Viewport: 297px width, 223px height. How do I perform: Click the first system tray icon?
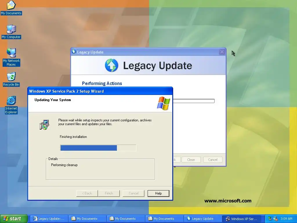(x=270, y=219)
